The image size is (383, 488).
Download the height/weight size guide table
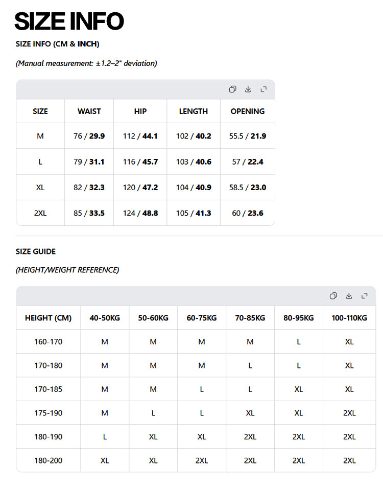[x=349, y=296]
